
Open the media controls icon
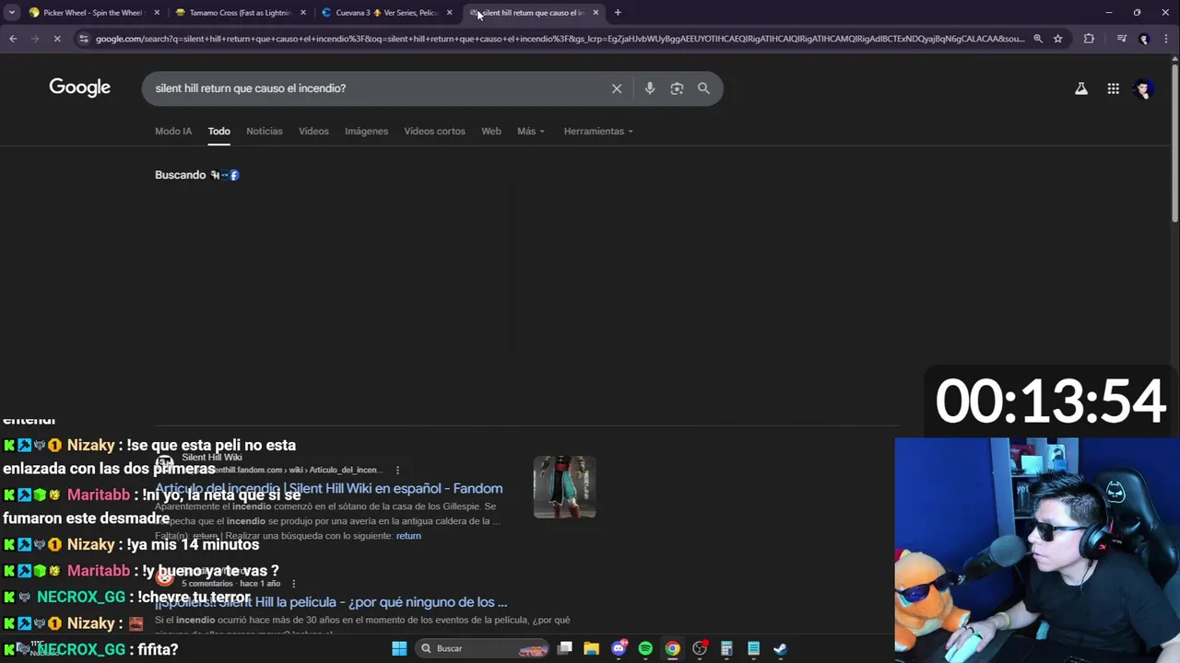pyautogui.click(x=1121, y=39)
